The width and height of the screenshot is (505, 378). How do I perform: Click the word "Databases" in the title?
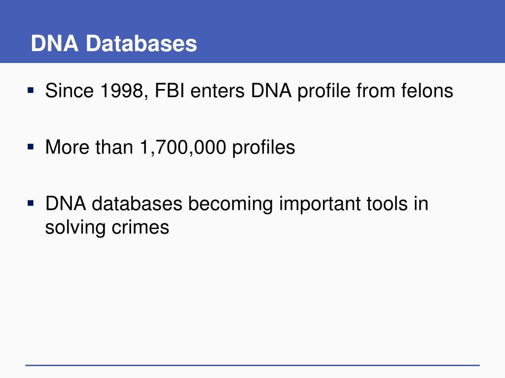(x=141, y=43)
